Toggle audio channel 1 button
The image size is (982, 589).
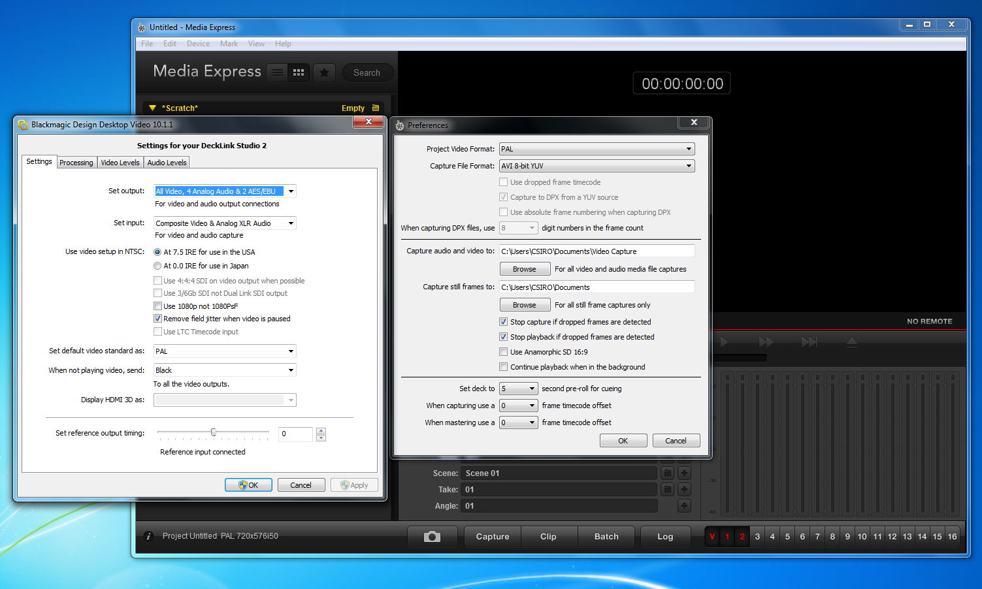tap(727, 537)
